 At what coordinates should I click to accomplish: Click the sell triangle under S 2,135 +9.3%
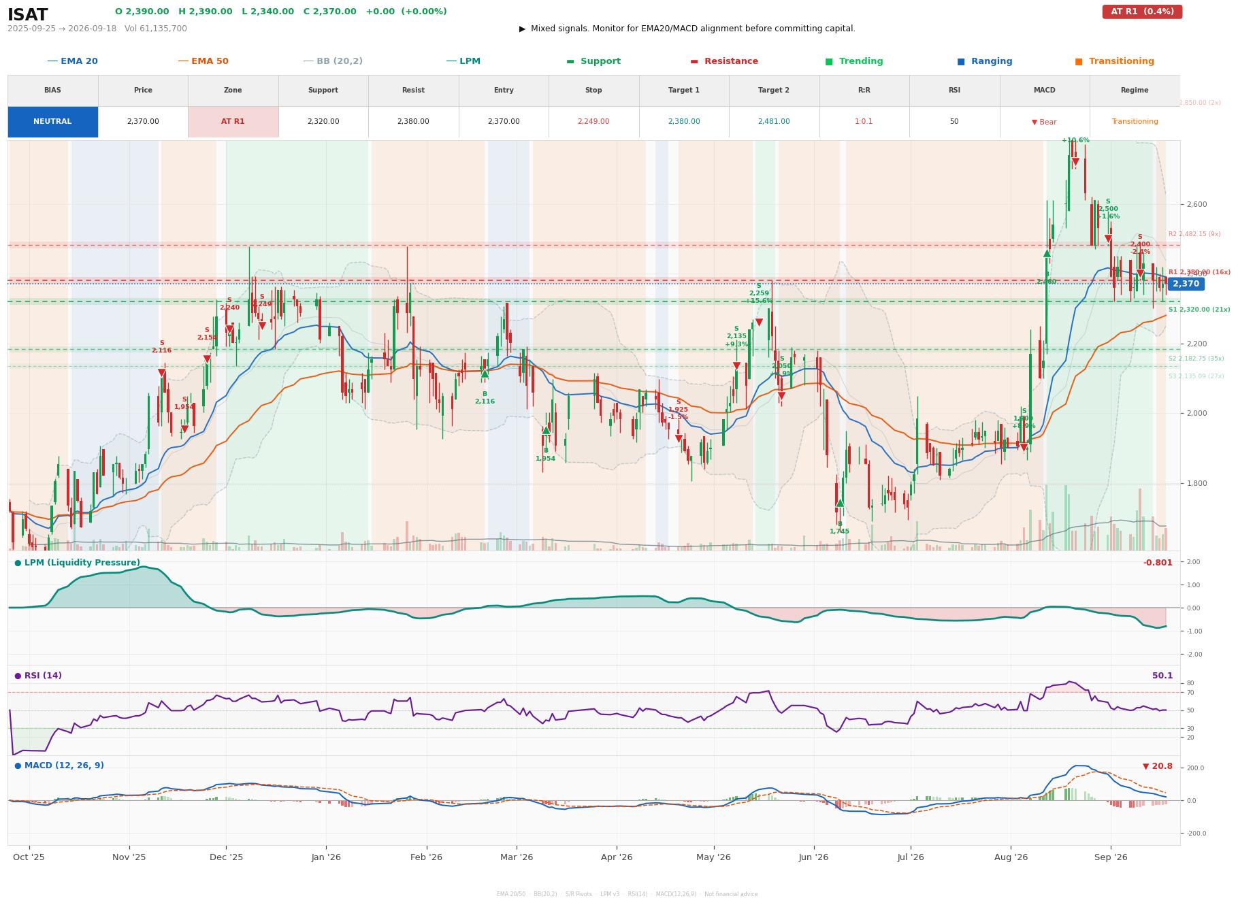736,366
